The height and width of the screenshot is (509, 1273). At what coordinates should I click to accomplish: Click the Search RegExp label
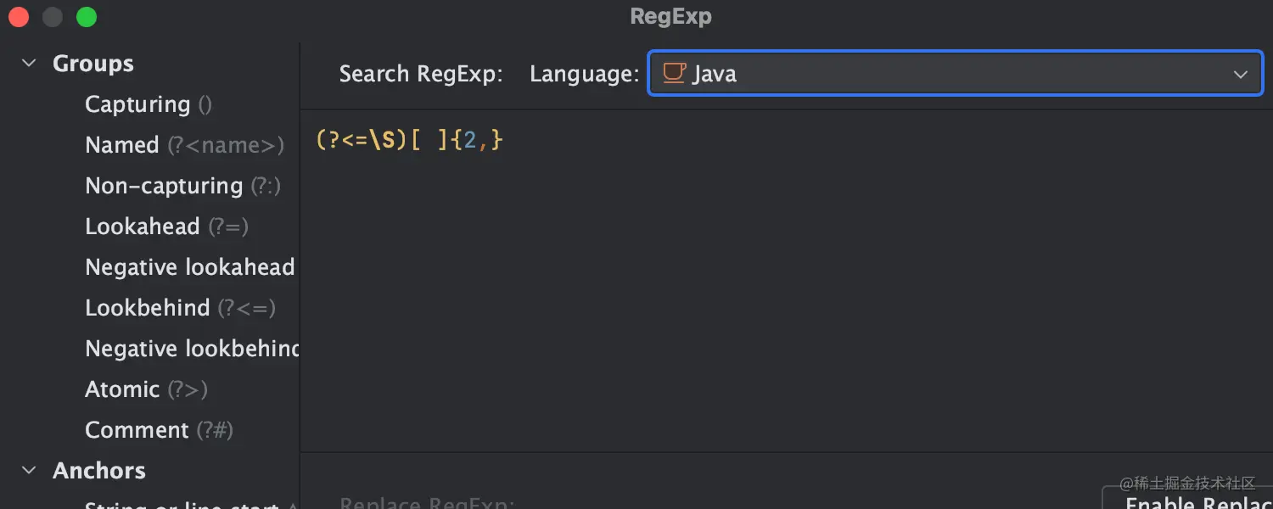421,74
